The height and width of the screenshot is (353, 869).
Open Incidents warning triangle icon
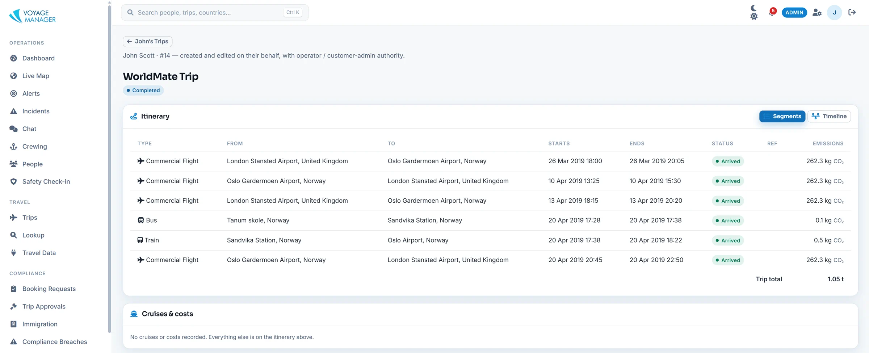coord(13,111)
